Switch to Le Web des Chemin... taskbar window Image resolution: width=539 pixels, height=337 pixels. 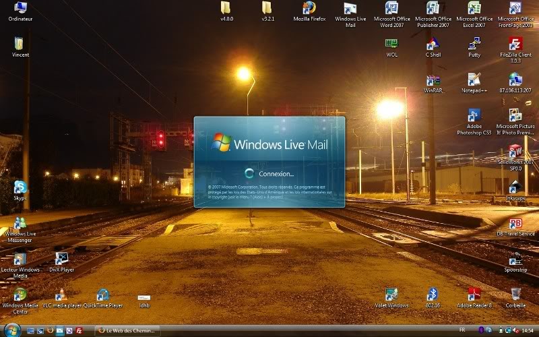127,331
